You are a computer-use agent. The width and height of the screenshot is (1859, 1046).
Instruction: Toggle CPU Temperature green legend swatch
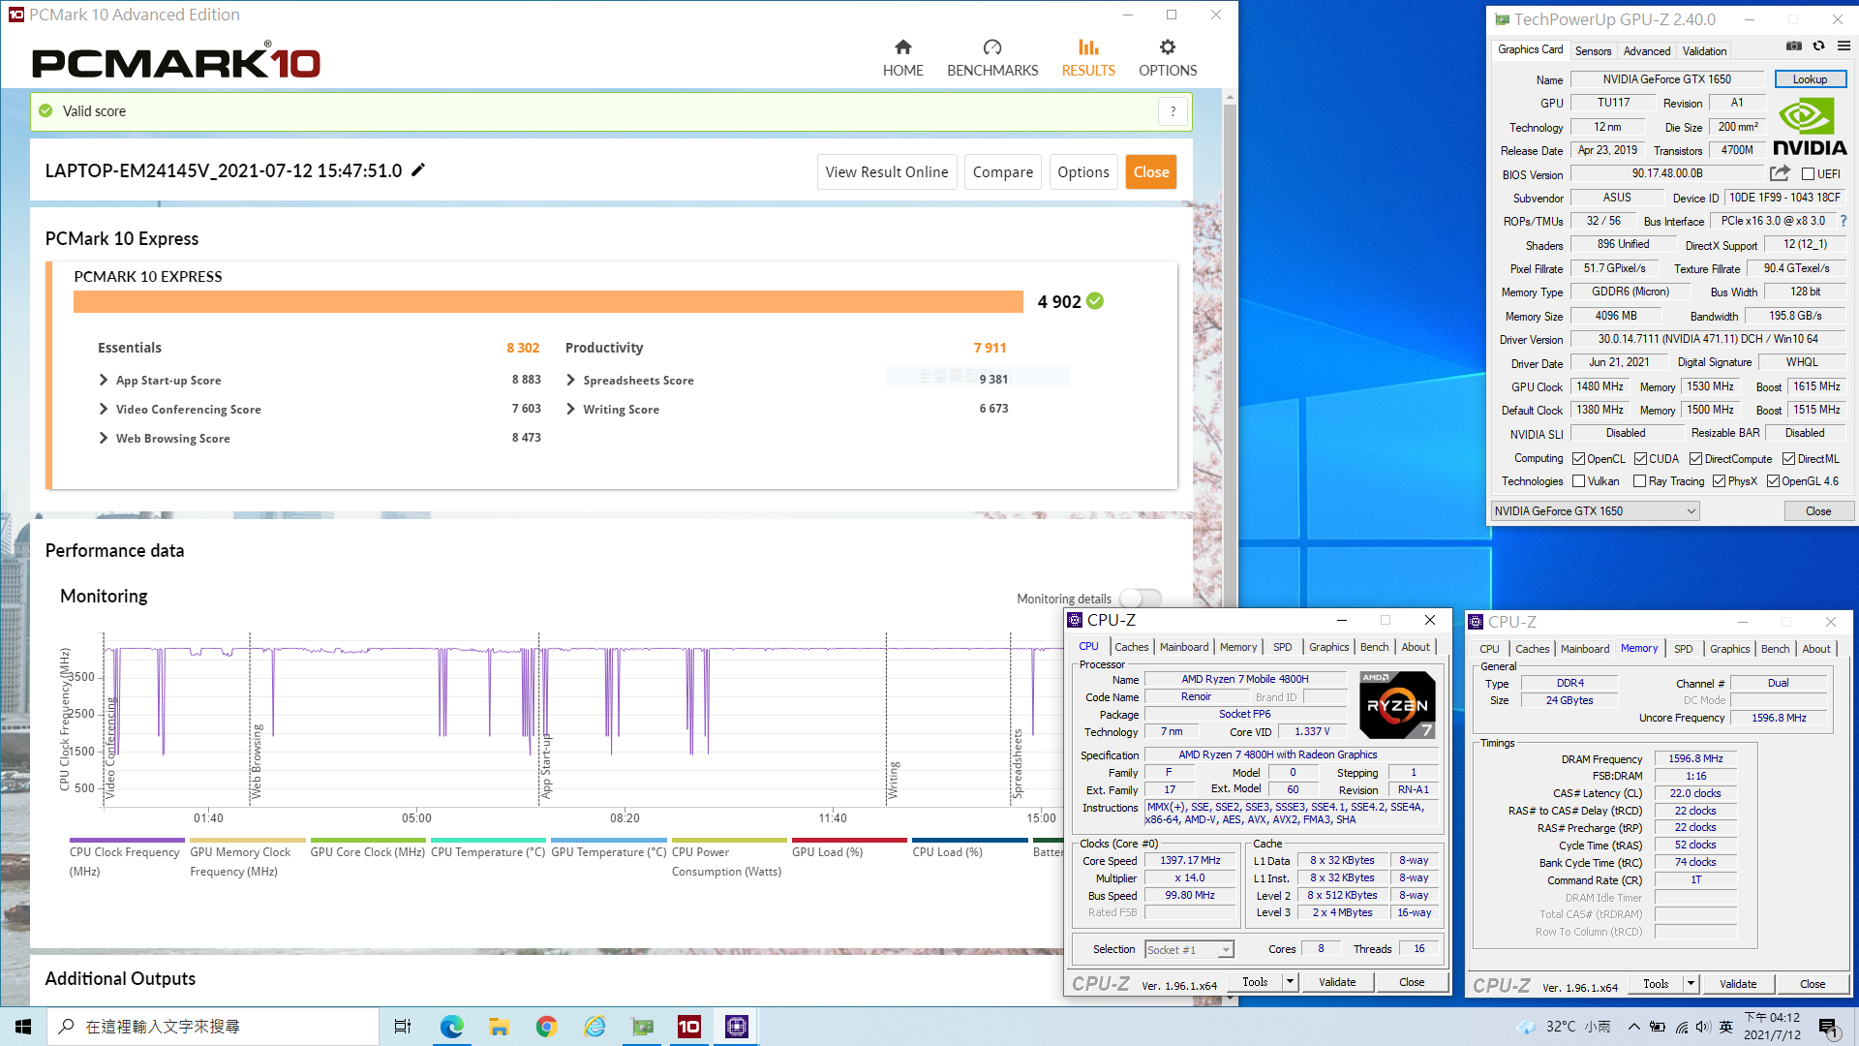click(488, 840)
